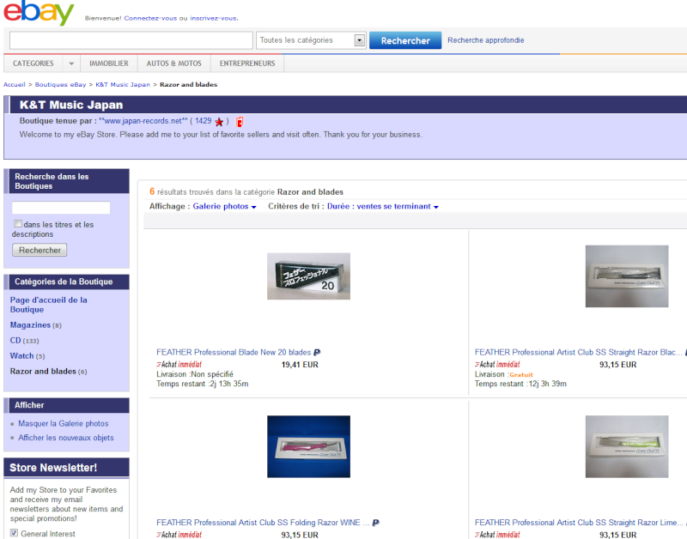This screenshot has width=687, height=539.
Task: Open the CATEGORIES nav tab
Action: coord(33,64)
